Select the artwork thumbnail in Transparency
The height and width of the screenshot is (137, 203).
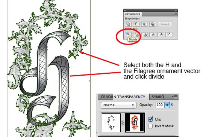[111, 122]
